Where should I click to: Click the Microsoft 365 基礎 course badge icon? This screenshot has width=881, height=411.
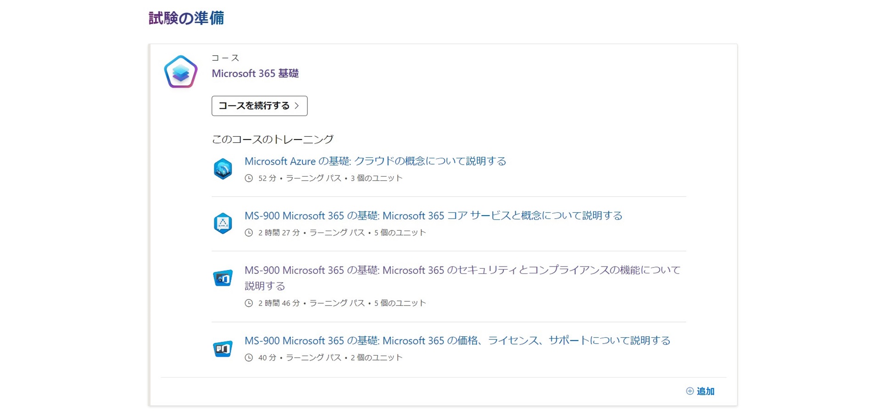click(x=181, y=72)
